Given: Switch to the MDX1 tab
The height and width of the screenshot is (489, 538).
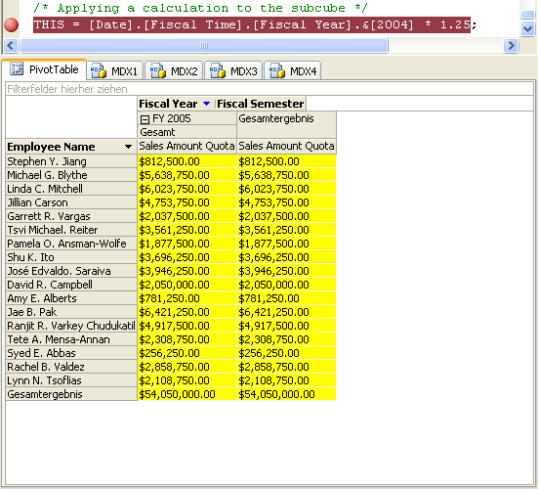Looking at the screenshot, I should point(114,70).
